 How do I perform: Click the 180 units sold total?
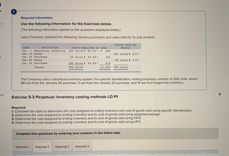click(x=121, y=67)
